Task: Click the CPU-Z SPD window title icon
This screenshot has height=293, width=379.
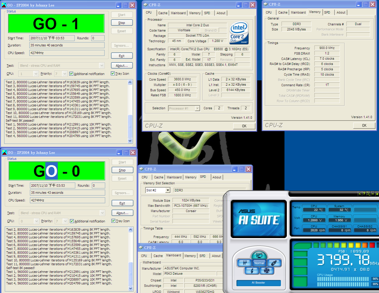Action: (141, 169)
